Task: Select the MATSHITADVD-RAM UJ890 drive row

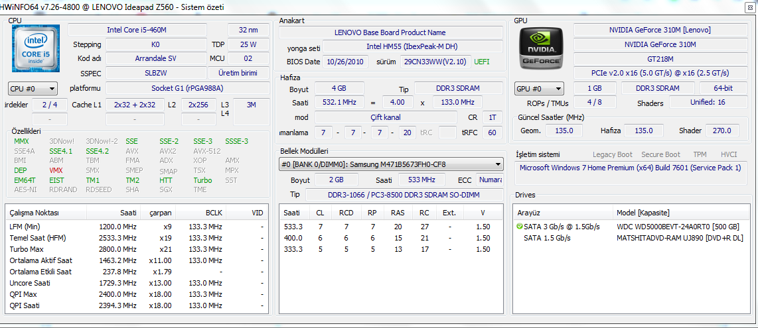Action: pos(630,238)
